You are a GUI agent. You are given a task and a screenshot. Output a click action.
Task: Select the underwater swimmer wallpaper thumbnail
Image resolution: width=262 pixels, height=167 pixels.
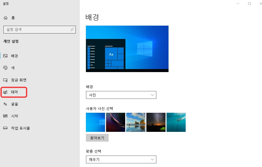(x=176, y=122)
